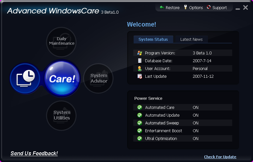Click the calendar icon beside Last Update
The image size is (253, 162).
tap(139, 76)
